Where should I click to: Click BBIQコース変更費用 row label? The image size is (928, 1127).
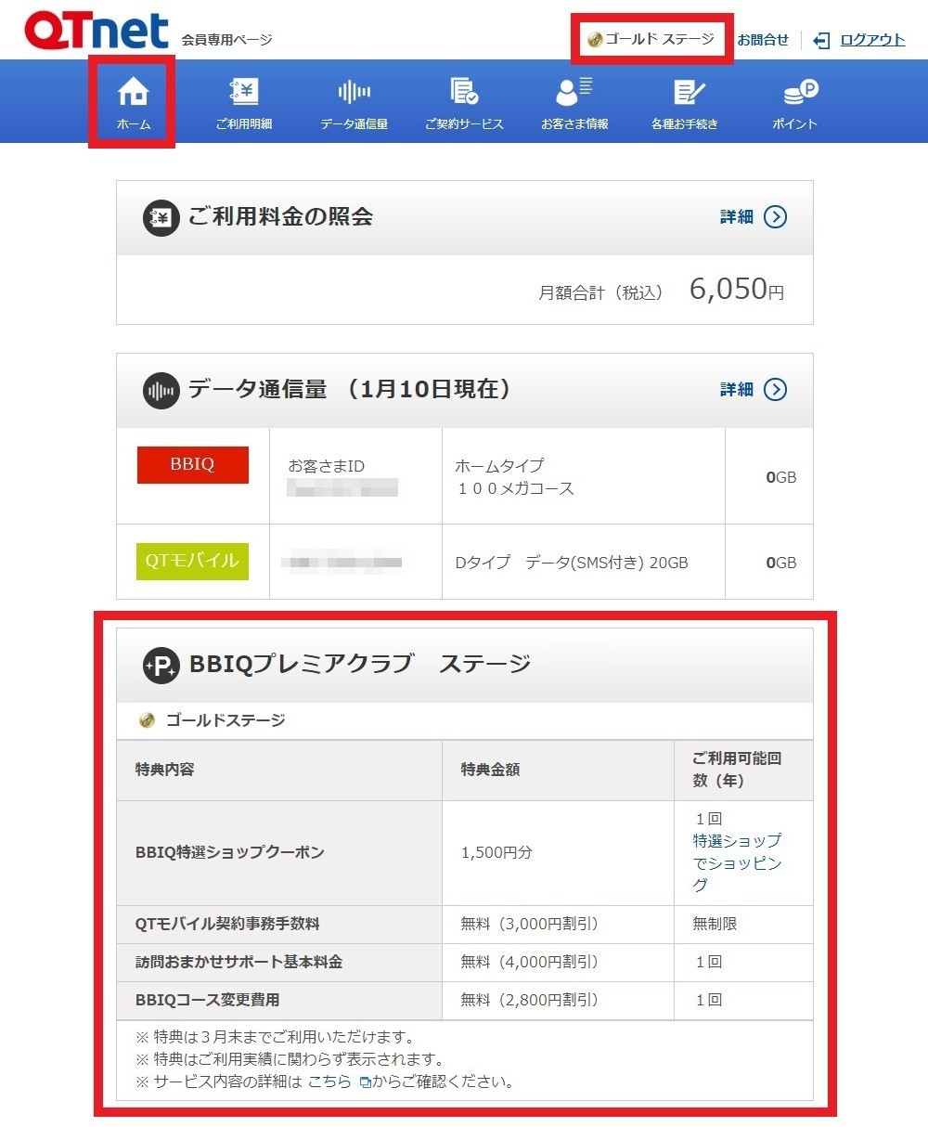coord(207,1001)
